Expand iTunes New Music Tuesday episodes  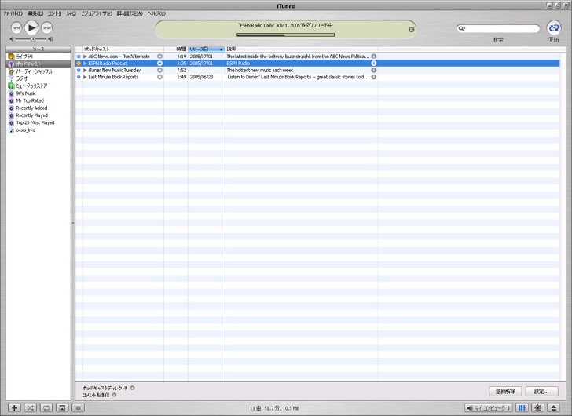tap(85, 71)
